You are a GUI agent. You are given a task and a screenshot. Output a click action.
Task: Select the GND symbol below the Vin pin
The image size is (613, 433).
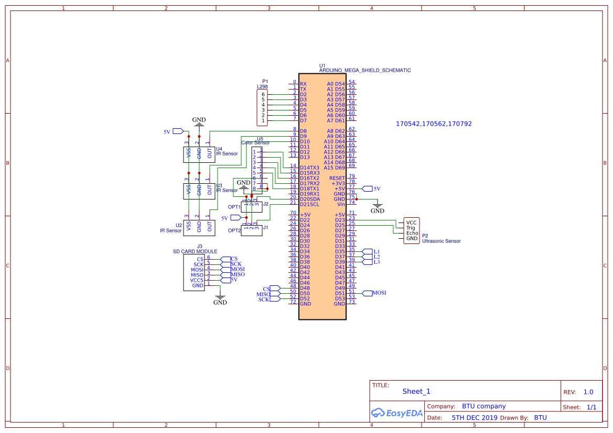(378, 206)
